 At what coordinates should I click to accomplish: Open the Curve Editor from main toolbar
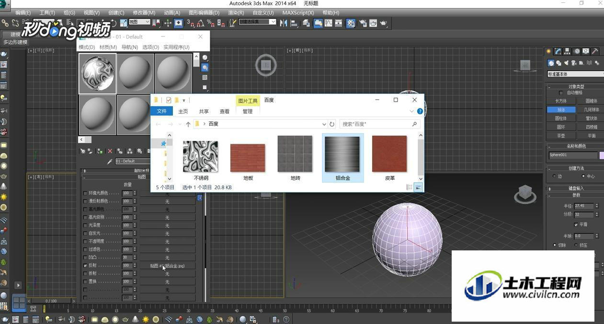coord(329,23)
